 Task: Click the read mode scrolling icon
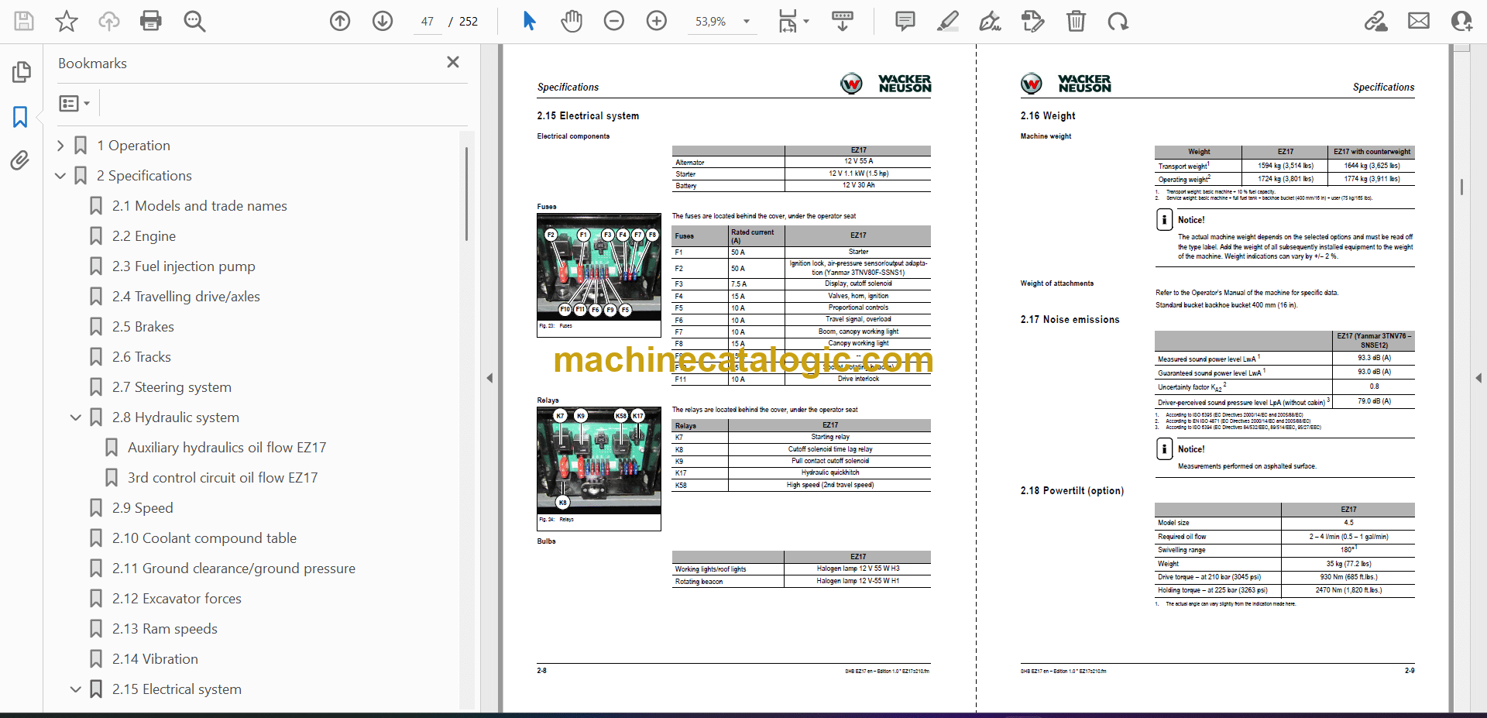[x=843, y=21]
